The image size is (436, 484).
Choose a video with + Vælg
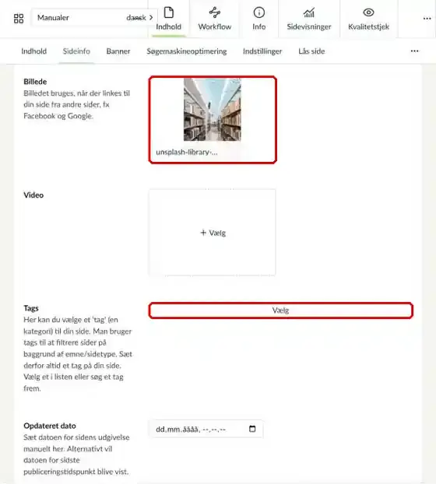213,233
